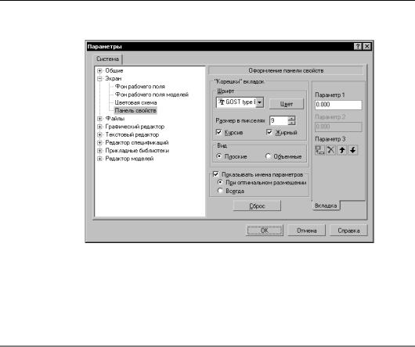The image size is (415, 347).
Task: Click the Сброс reset button
Action: click(257, 206)
